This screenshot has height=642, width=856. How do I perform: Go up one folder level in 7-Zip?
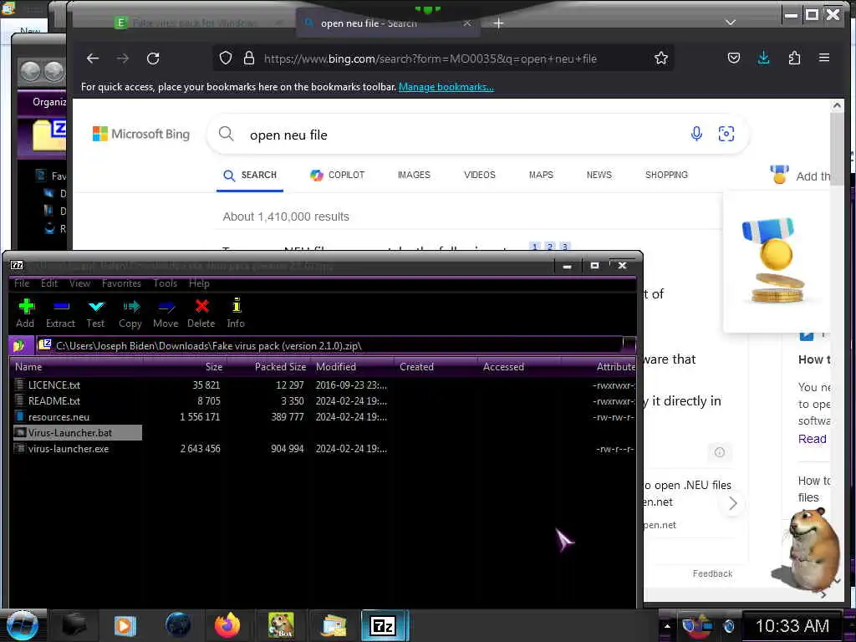[x=19, y=345]
